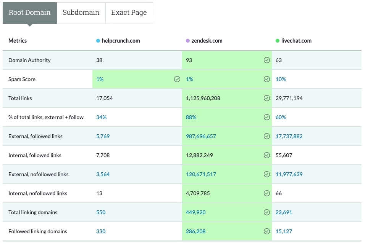Click checkmark in Total linking domains row
368x245 pixels.
pos(266,212)
